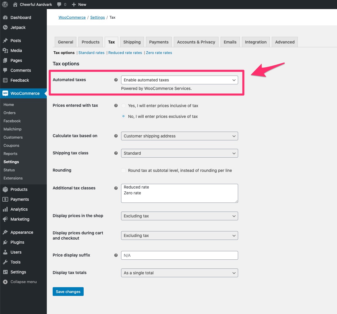Switch to the Integration tab

(x=256, y=42)
